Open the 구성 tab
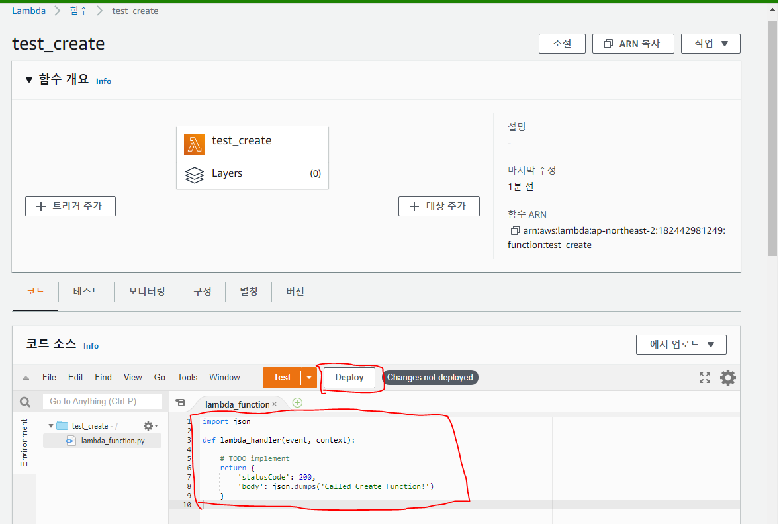The width and height of the screenshot is (779, 524). [203, 292]
